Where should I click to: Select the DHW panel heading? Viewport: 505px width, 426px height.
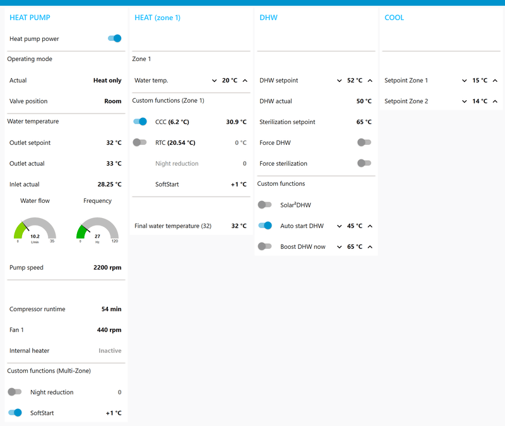click(x=268, y=18)
